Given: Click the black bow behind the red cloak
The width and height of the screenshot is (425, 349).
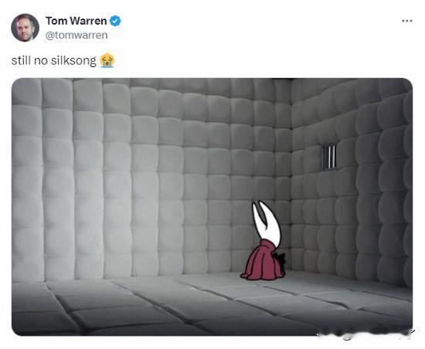Looking at the screenshot, I should (280, 260).
